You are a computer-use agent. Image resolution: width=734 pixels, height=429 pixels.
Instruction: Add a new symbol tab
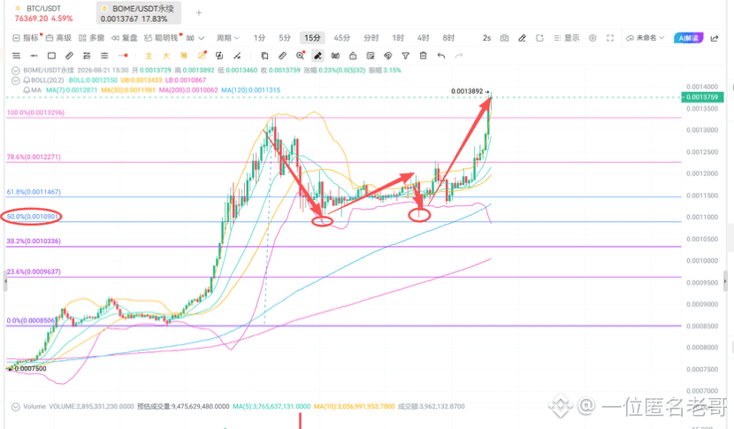click(x=199, y=12)
